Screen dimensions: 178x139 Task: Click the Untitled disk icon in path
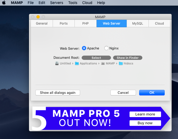click(x=57, y=63)
